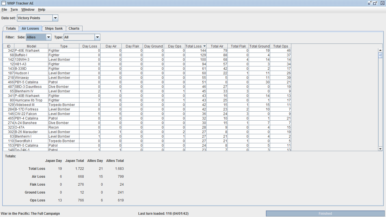Click Japan Total loss value 1.722
The height and width of the screenshot is (217, 386).
point(79,169)
